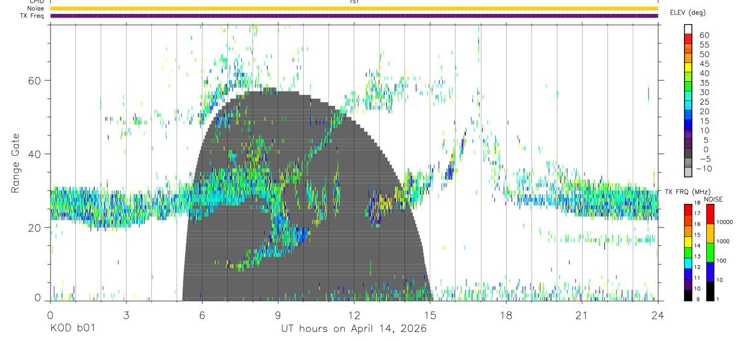
Task: Select the 21 tick label on the time axis
Action: [x=582, y=315]
